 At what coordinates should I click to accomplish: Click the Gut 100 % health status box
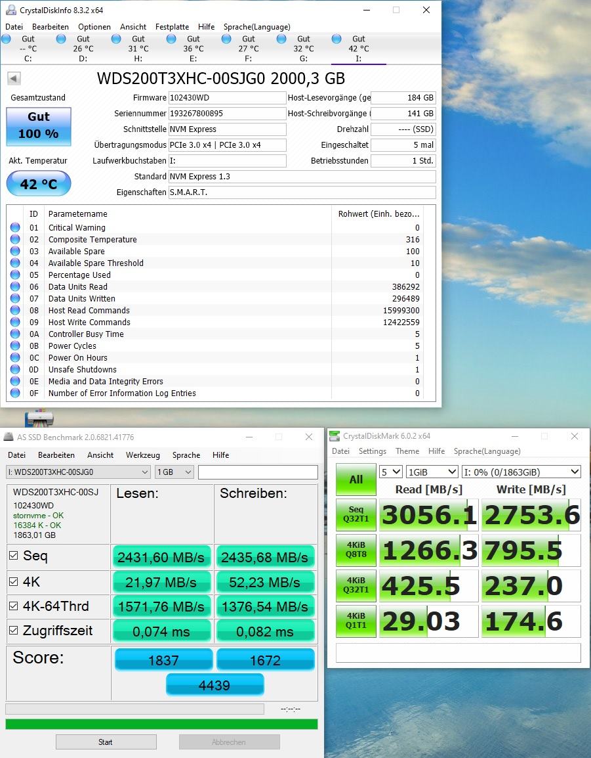point(39,127)
